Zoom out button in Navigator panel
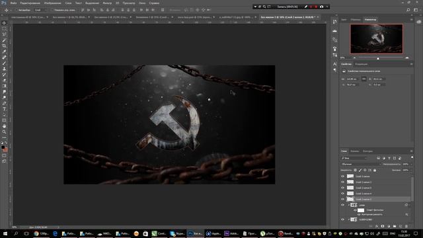The width and height of the screenshot is (423, 238). 354,58
